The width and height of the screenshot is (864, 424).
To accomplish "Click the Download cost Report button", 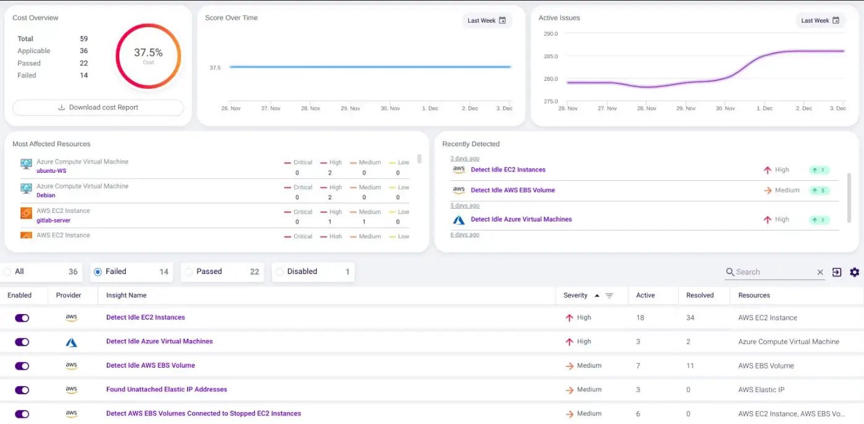I will (x=98, y=107).
